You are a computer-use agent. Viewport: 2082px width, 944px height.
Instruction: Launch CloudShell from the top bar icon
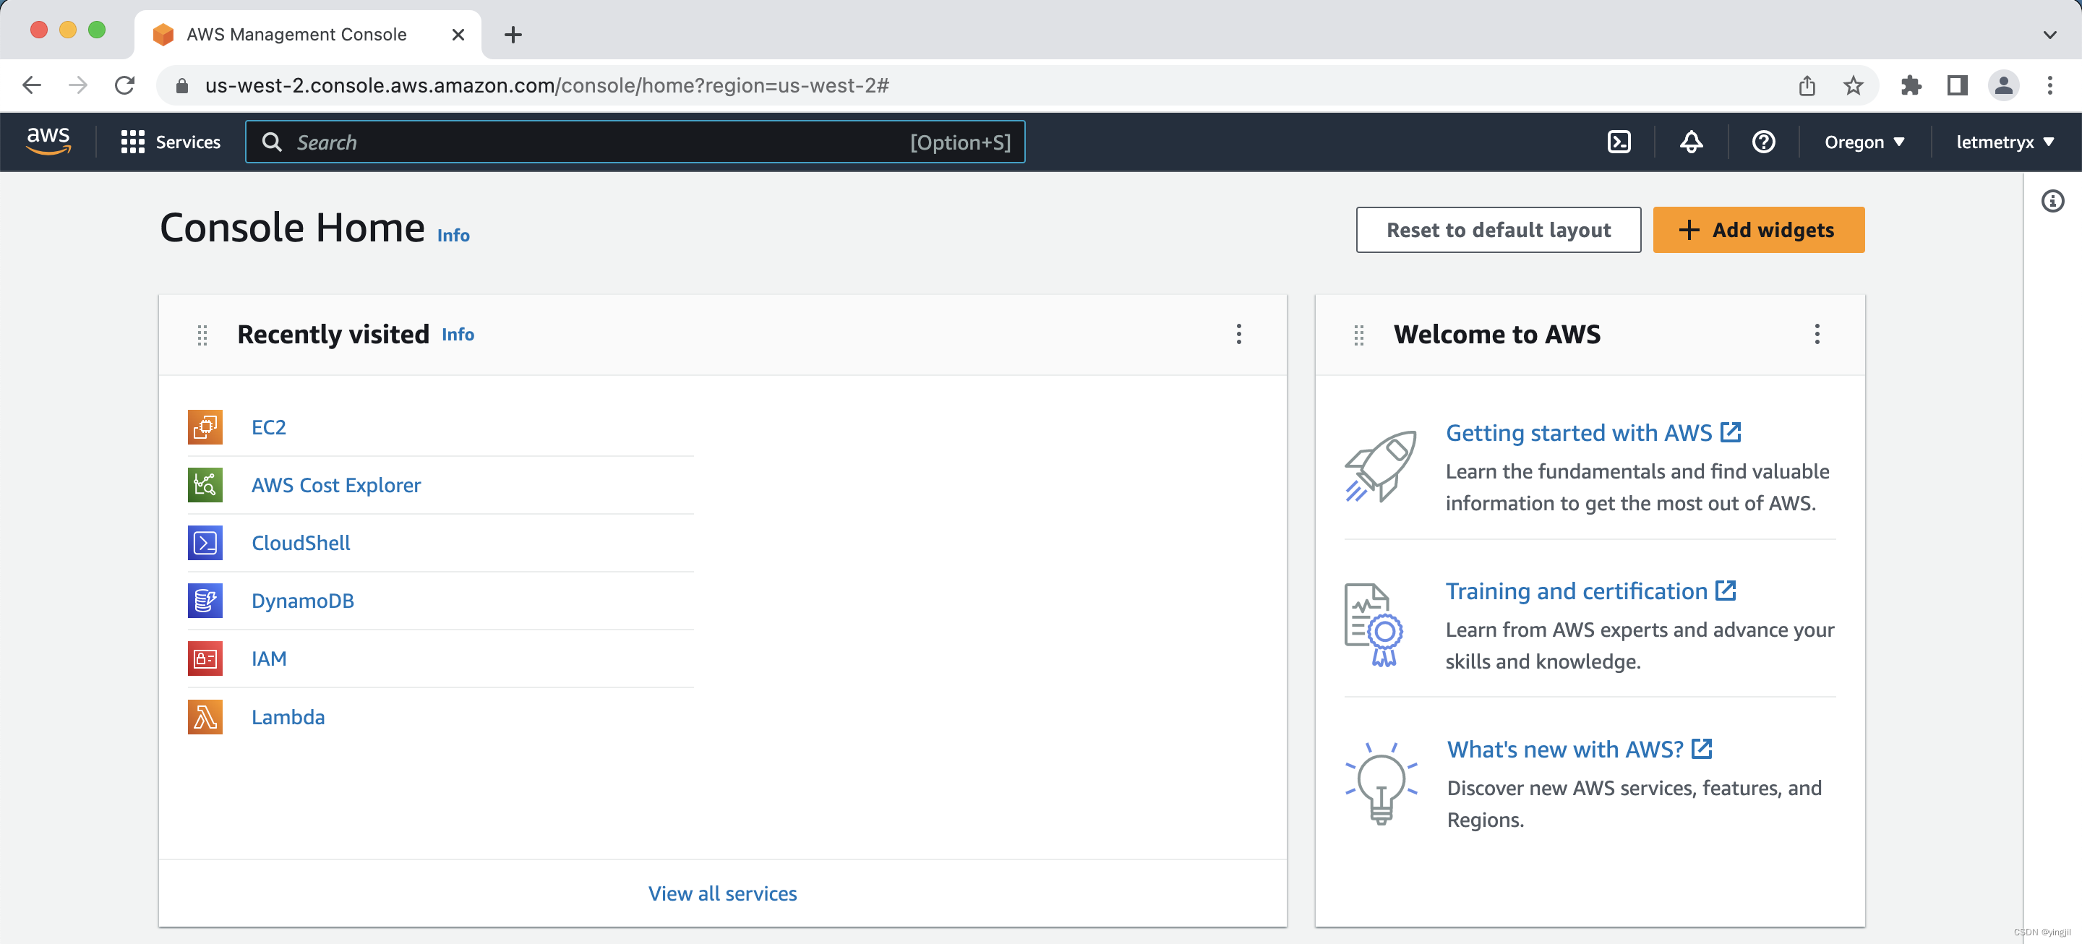tap(1619, 142)
